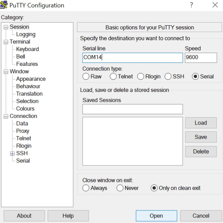
Task: Select Serial under Connection in the tree
Action: pos(23,161)
